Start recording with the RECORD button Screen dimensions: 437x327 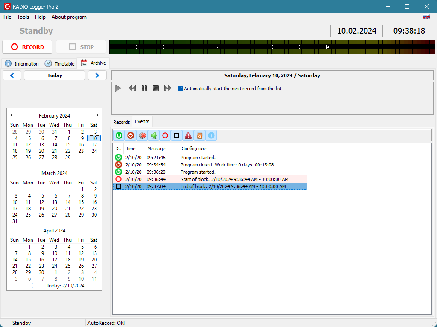tap(27, 47)
